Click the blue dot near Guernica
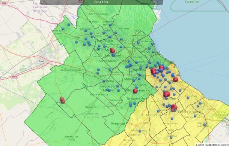 pos(171,137)
